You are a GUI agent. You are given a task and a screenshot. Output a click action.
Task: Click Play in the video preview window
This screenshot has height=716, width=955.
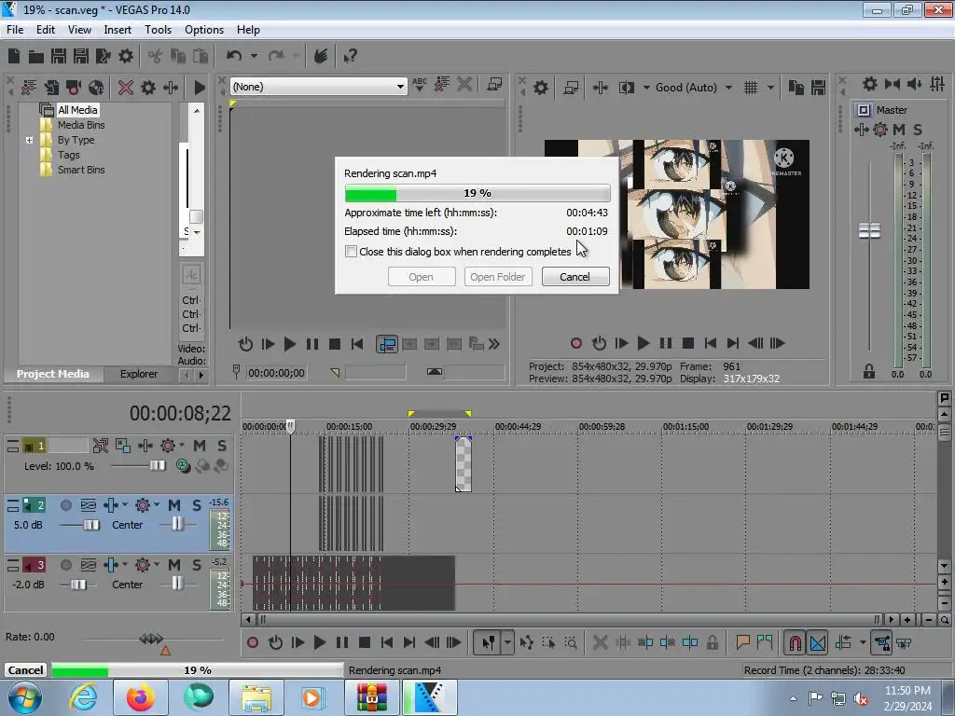click(x=644, y=343)
